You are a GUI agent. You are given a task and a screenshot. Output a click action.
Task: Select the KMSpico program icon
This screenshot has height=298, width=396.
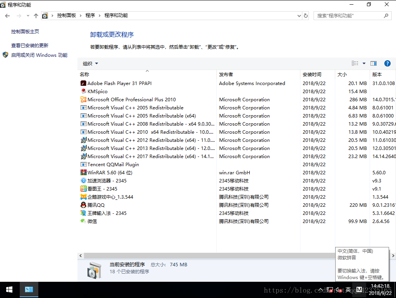(83, 91)
